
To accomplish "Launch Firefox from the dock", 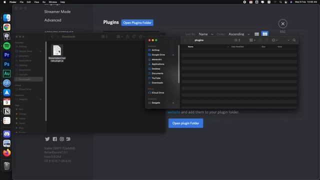I will click(6, 152).
